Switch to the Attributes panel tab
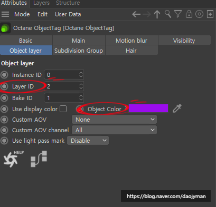The height and width of the screenshot is (207, 216). [x=14, y=3]
